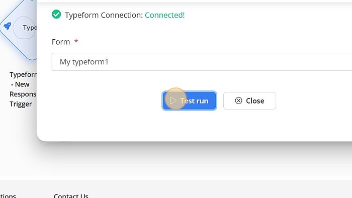Image resolution: width=352 pixels, height=198 pixels.
Task: Click the word Trigger under the node
Action: [21, 104]
